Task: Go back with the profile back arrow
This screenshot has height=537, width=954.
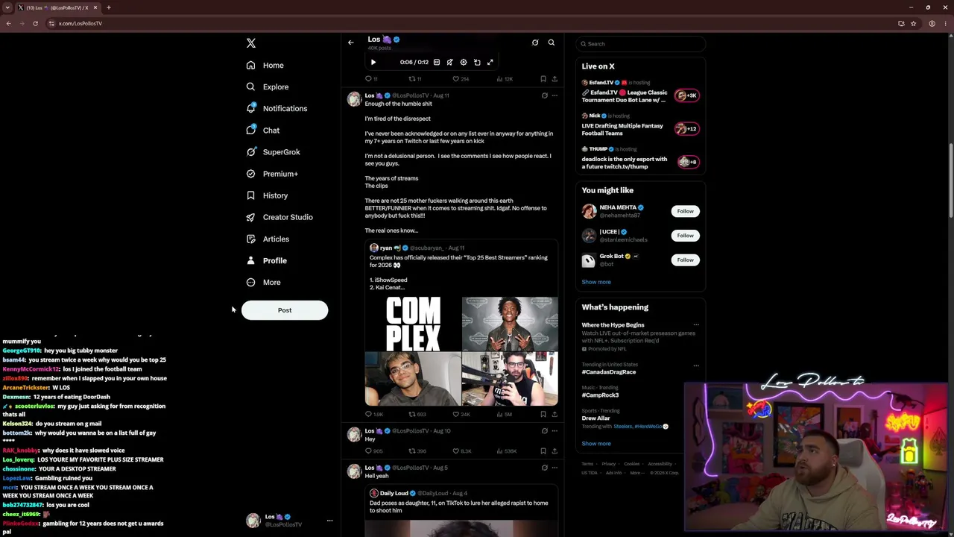Action: (351, 43)
